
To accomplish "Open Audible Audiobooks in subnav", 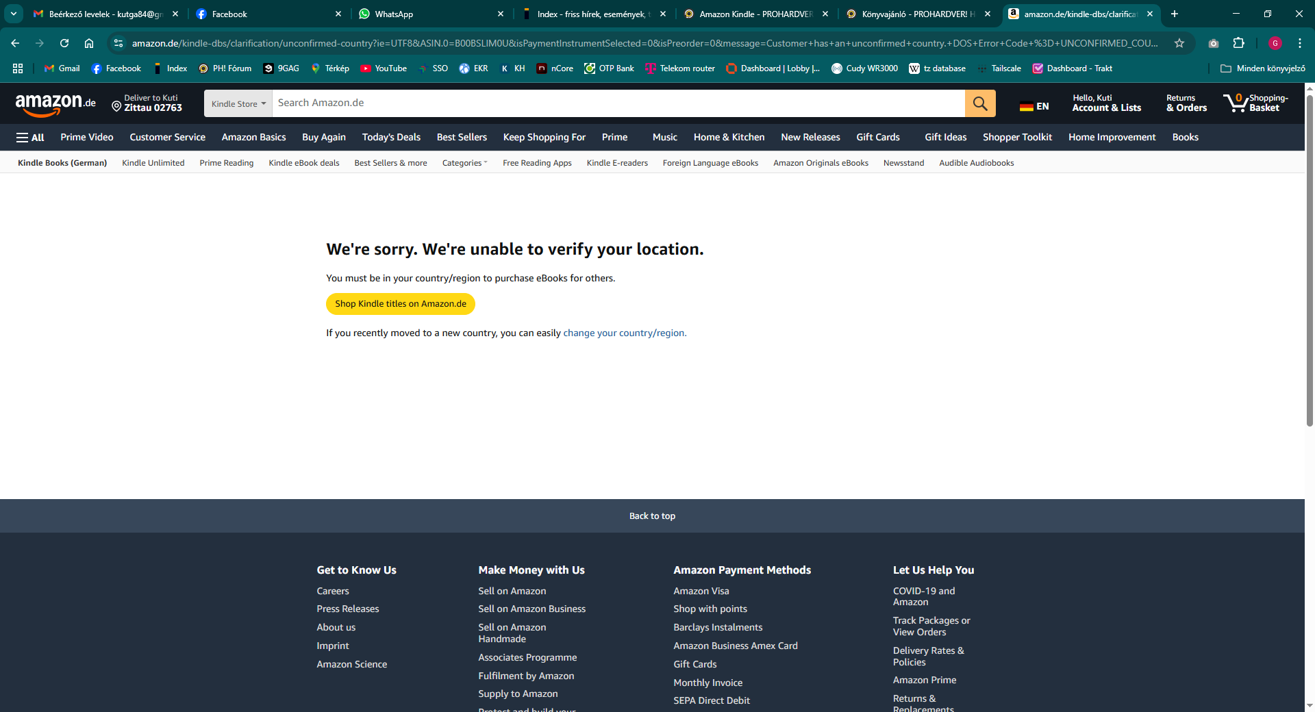I will click(x=977, y=163).
